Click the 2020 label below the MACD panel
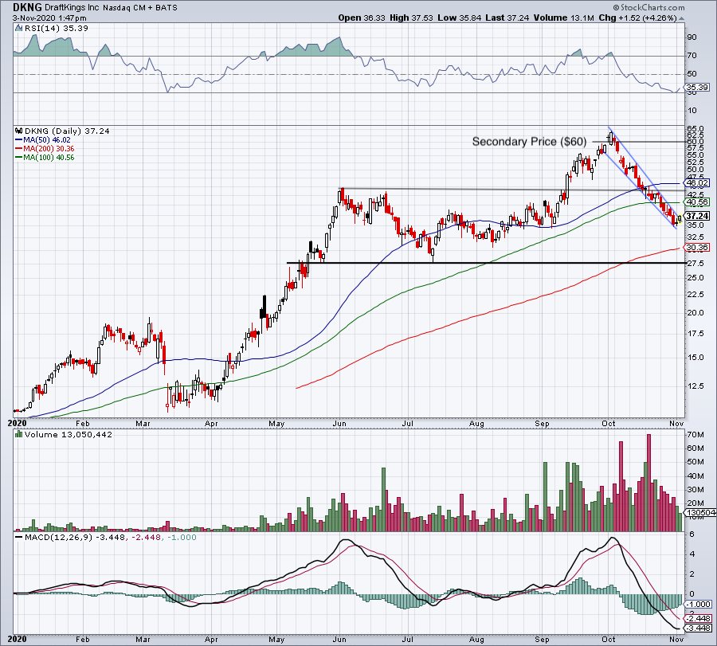Viewport: 717px width, 646px height. tap(18, 639)
